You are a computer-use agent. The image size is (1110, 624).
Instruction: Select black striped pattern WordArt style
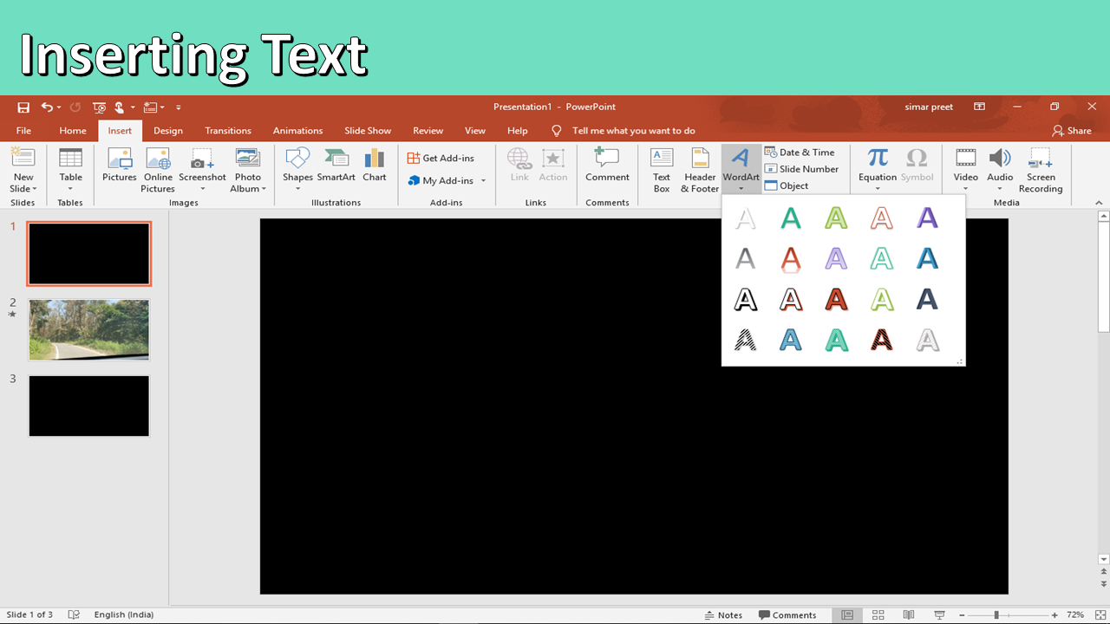tap(746, 340)
